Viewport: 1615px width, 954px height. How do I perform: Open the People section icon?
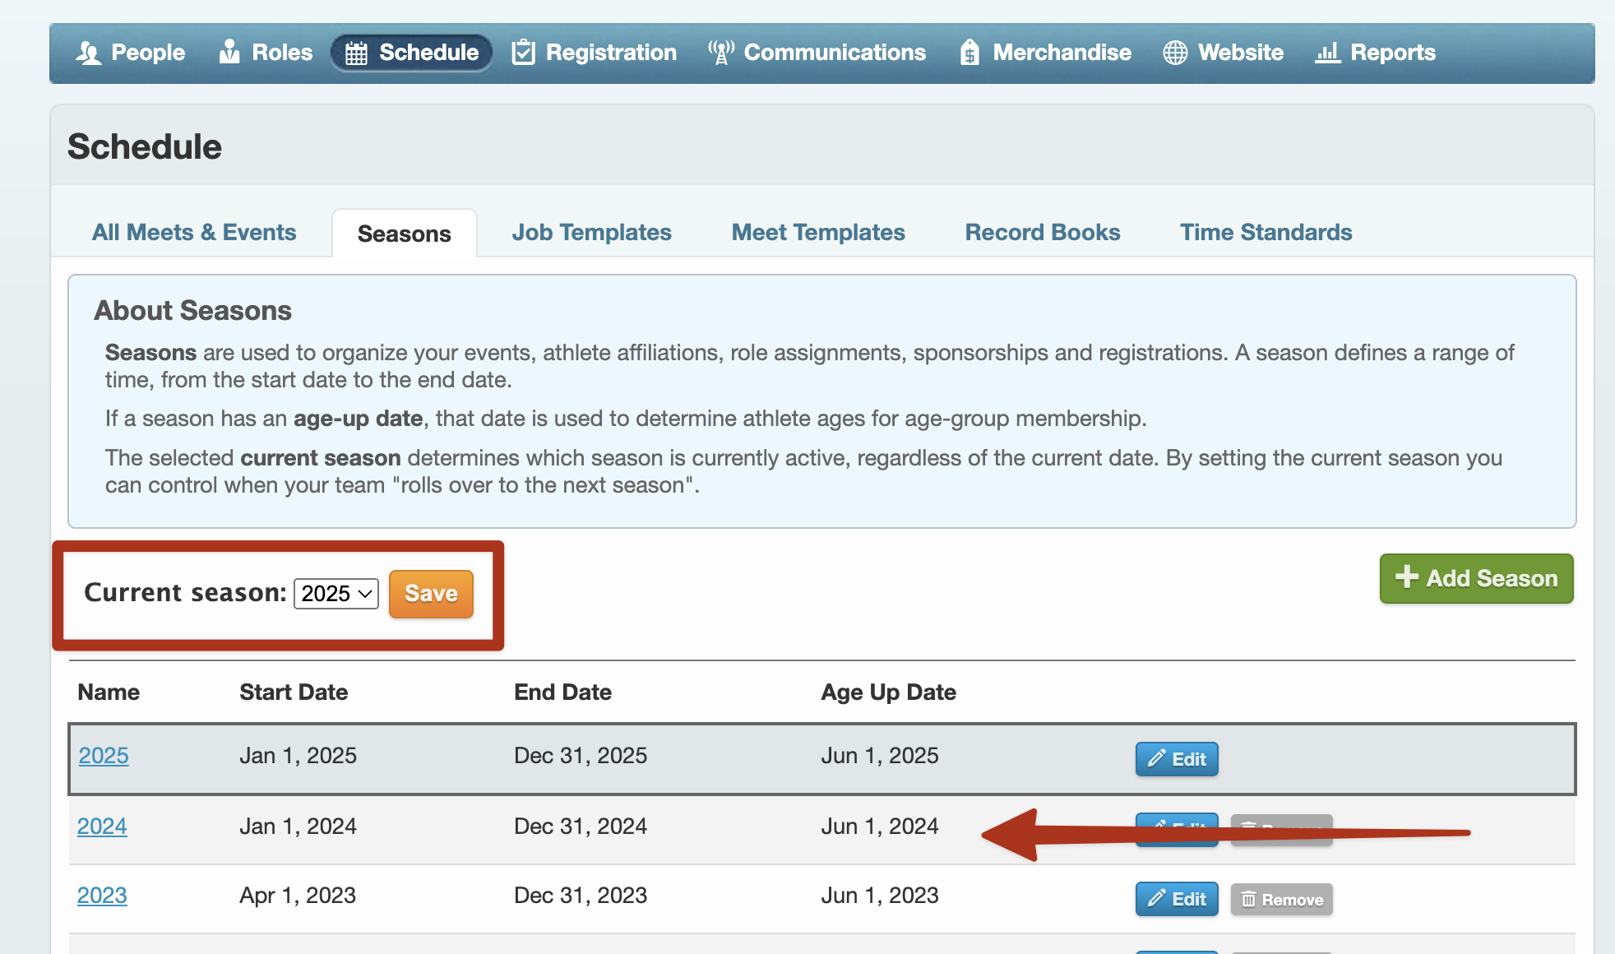coord(88,53)
